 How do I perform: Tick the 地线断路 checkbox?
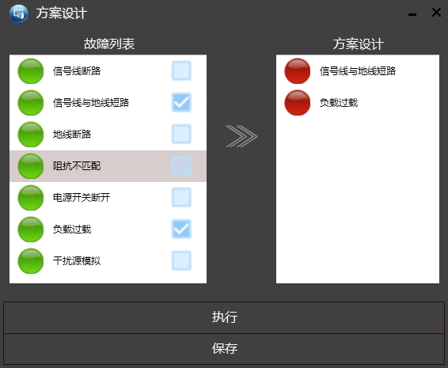point(181,134)
